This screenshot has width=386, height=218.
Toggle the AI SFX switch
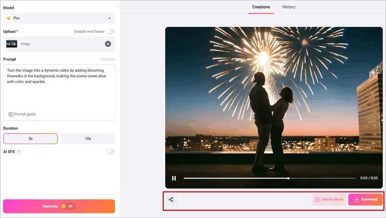[111, 152]
